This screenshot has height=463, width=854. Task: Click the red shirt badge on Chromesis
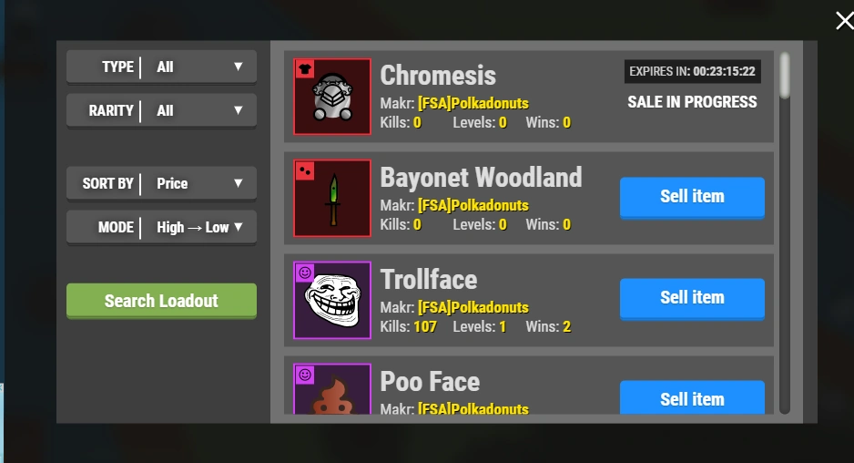305,68
